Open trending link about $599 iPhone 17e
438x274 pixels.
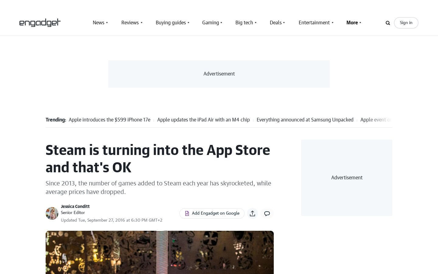(109, 120)
